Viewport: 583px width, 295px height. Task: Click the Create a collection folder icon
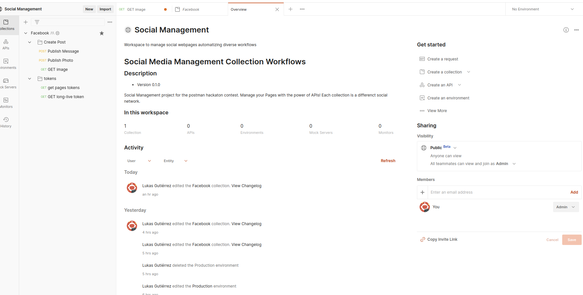click(422, 72)
